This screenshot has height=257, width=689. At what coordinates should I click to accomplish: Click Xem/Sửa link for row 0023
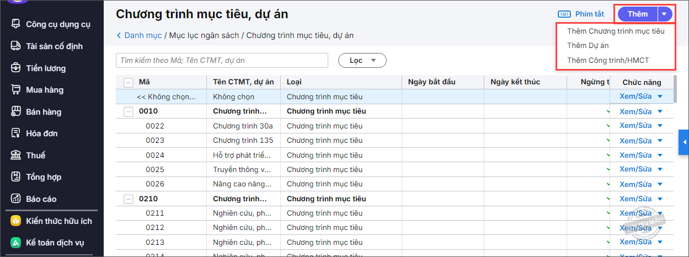point(635,140)
